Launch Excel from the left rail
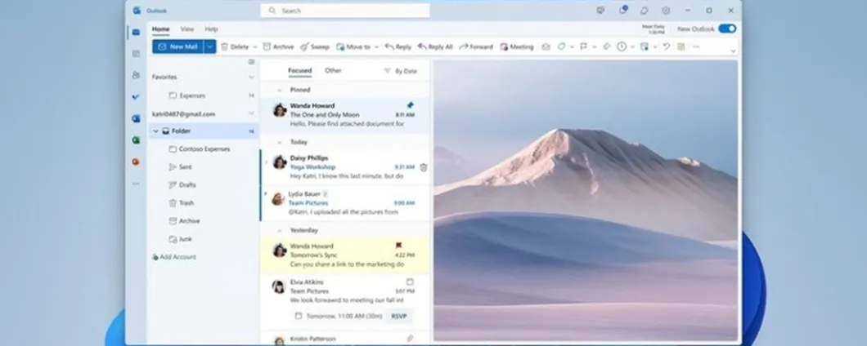Viewport: 867px width, 346px height. coord(136,140)
